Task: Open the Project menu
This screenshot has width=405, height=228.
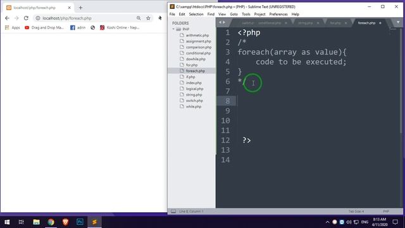Action: [x=259, y=14]
